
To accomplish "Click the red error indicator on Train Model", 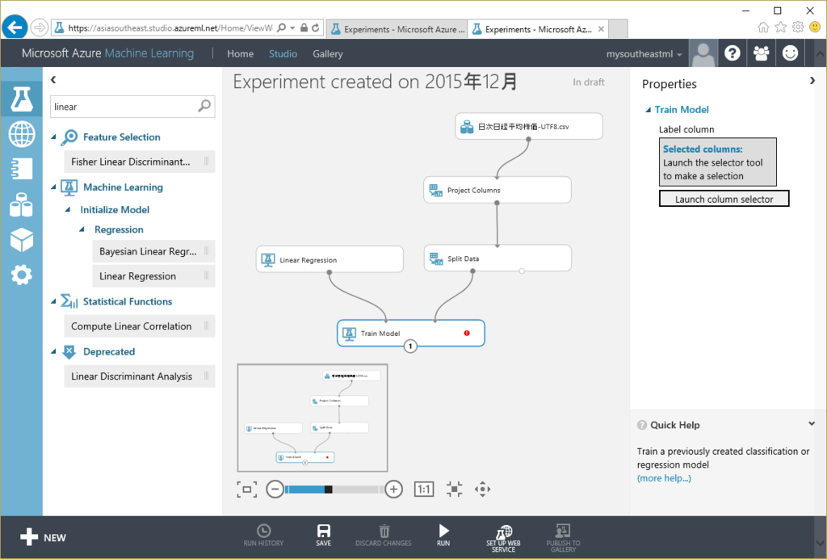I will pos(467,333).
